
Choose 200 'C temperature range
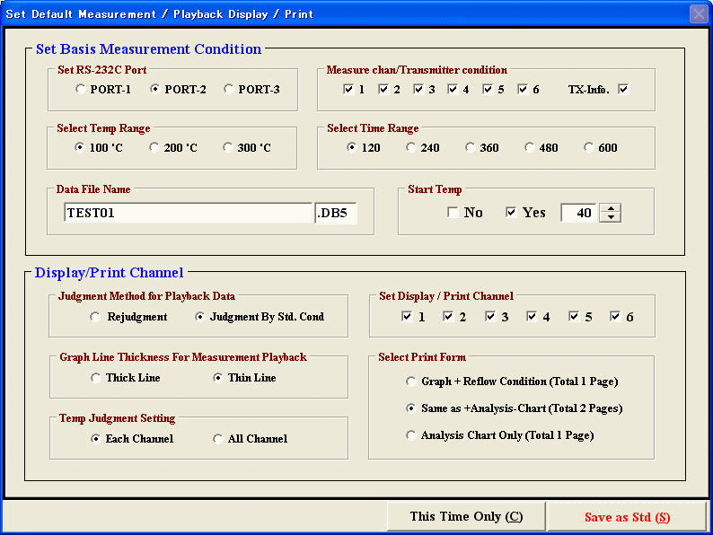click(154, 147)
